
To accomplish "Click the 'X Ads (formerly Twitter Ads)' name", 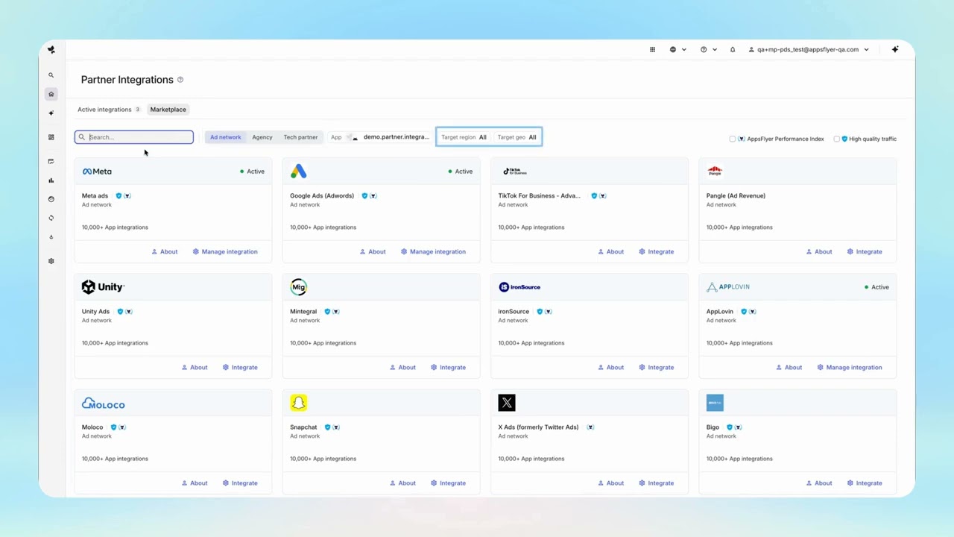I will [538, 427].
